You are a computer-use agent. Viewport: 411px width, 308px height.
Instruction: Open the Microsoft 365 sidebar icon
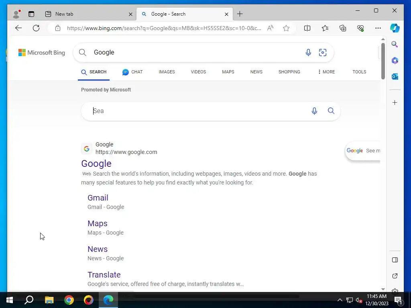pyautogui.click(x=395, y=61)
